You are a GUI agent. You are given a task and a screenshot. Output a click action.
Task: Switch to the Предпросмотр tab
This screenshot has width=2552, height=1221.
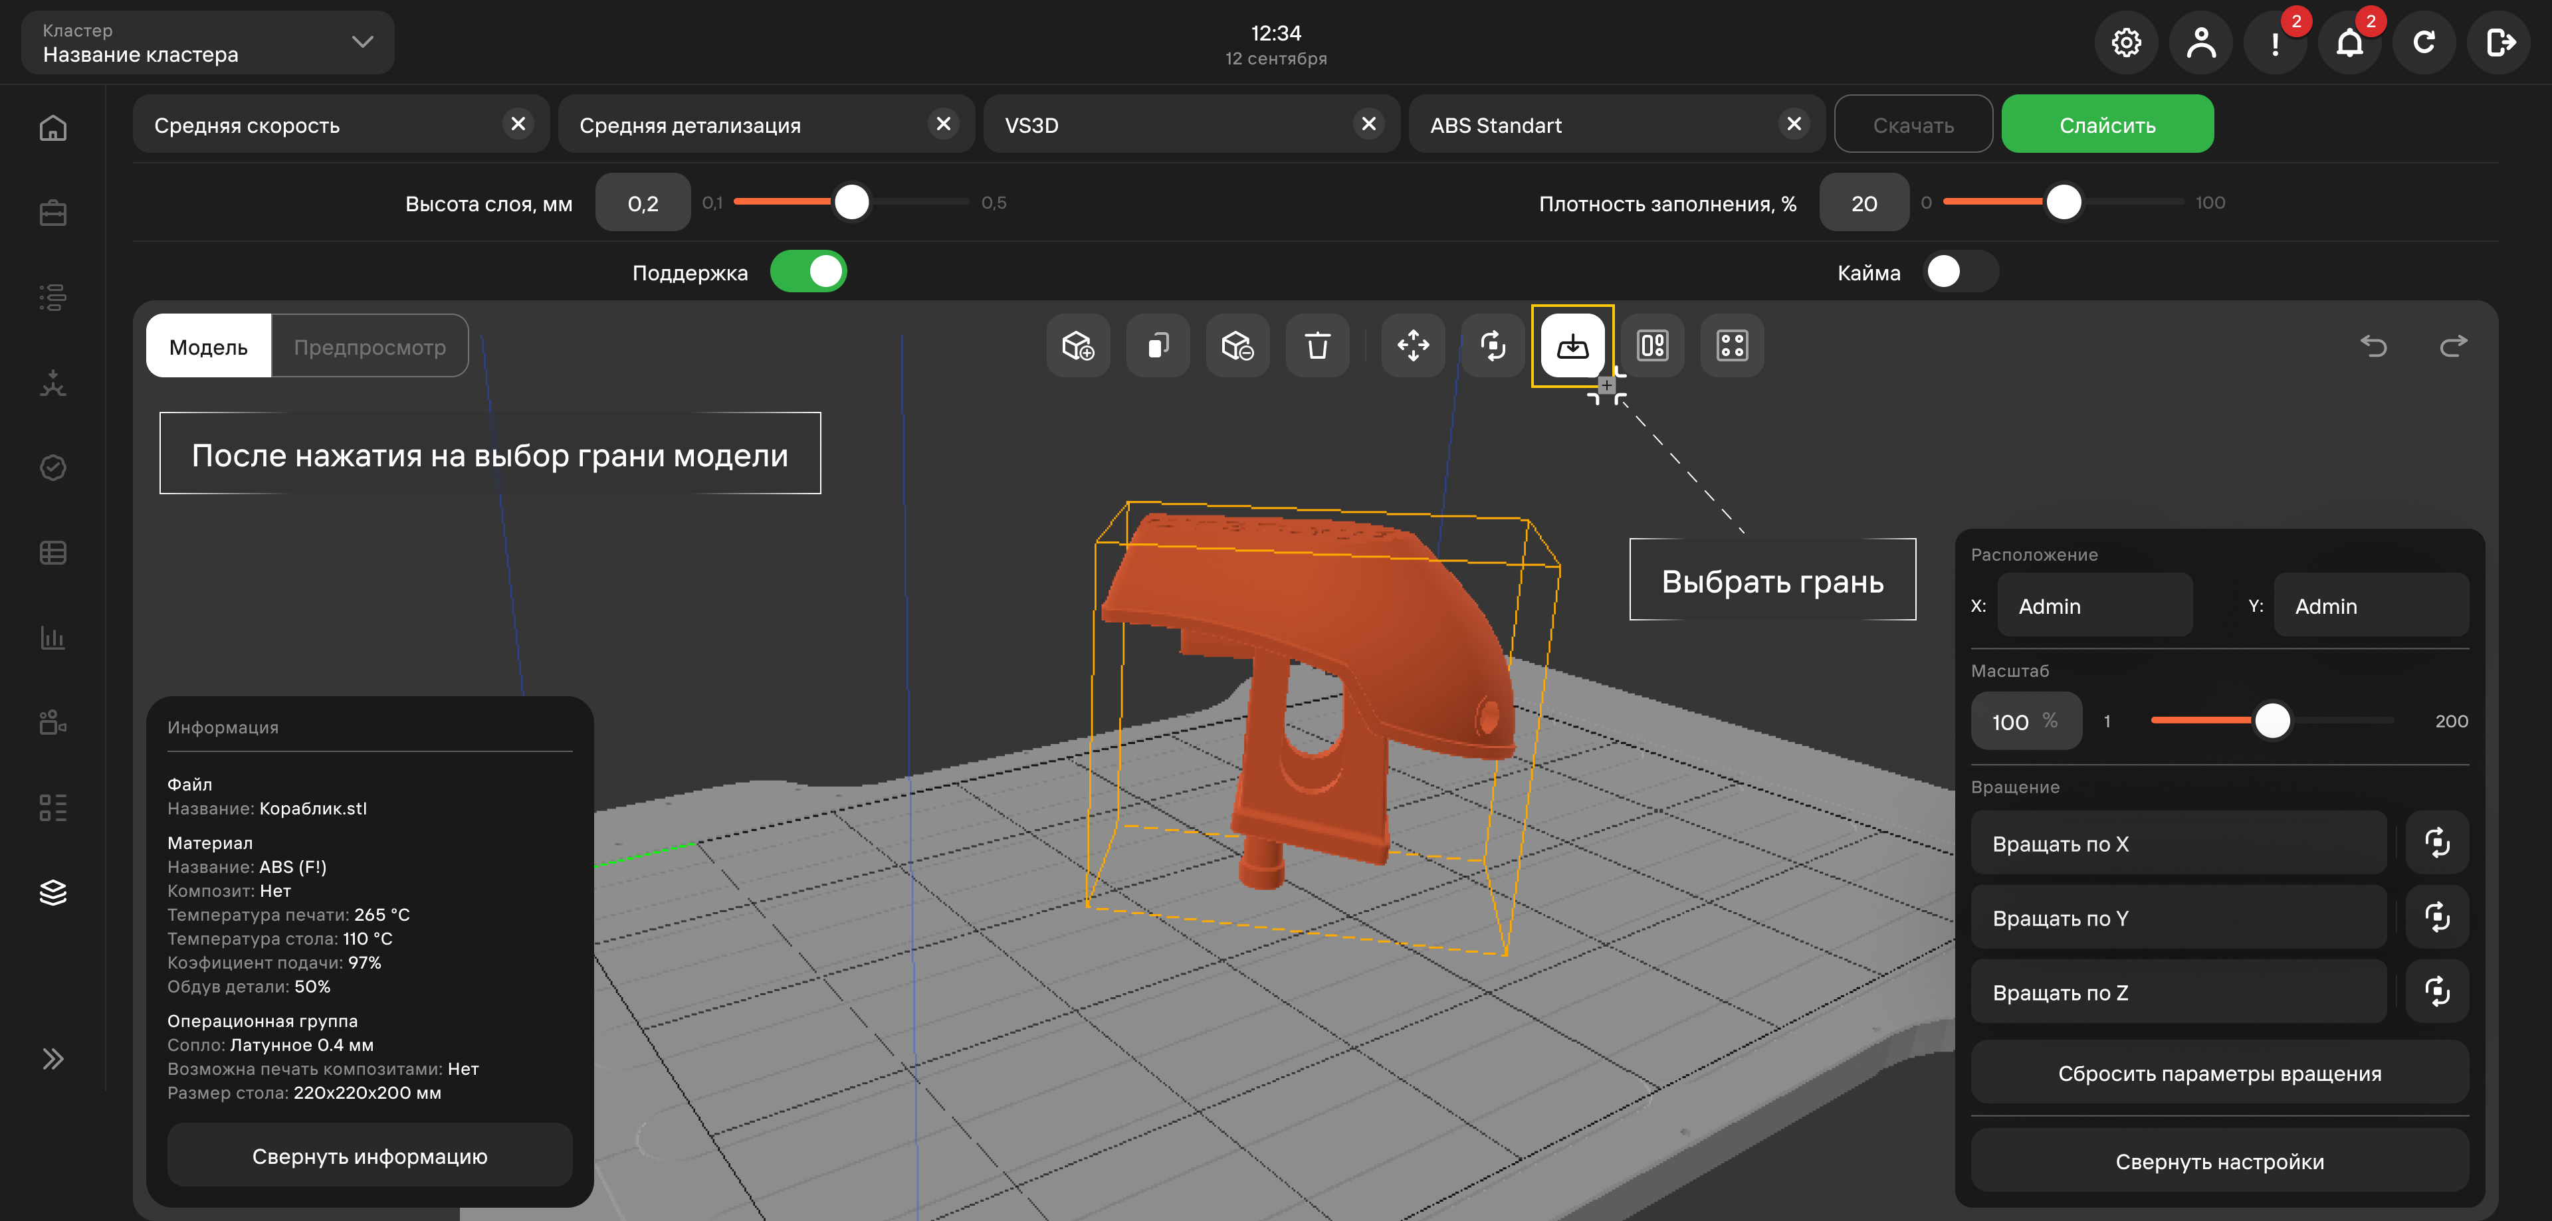(x=370, y=347)
